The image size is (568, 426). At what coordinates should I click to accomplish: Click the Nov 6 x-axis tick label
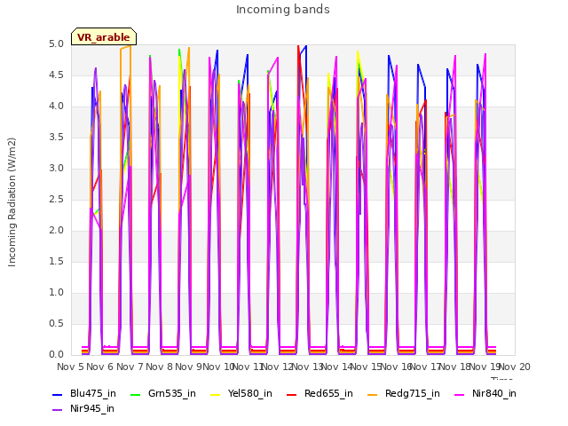(100, 367)
